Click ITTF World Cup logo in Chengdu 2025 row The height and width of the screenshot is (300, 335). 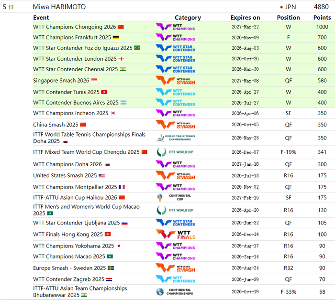175,152
